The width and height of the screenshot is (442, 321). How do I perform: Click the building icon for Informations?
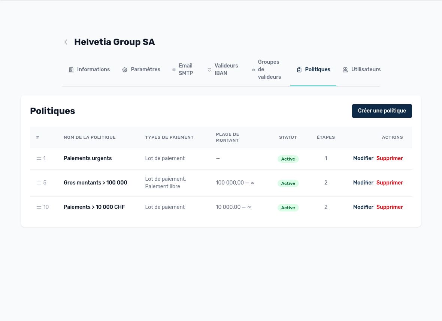(x=71, y=70)
